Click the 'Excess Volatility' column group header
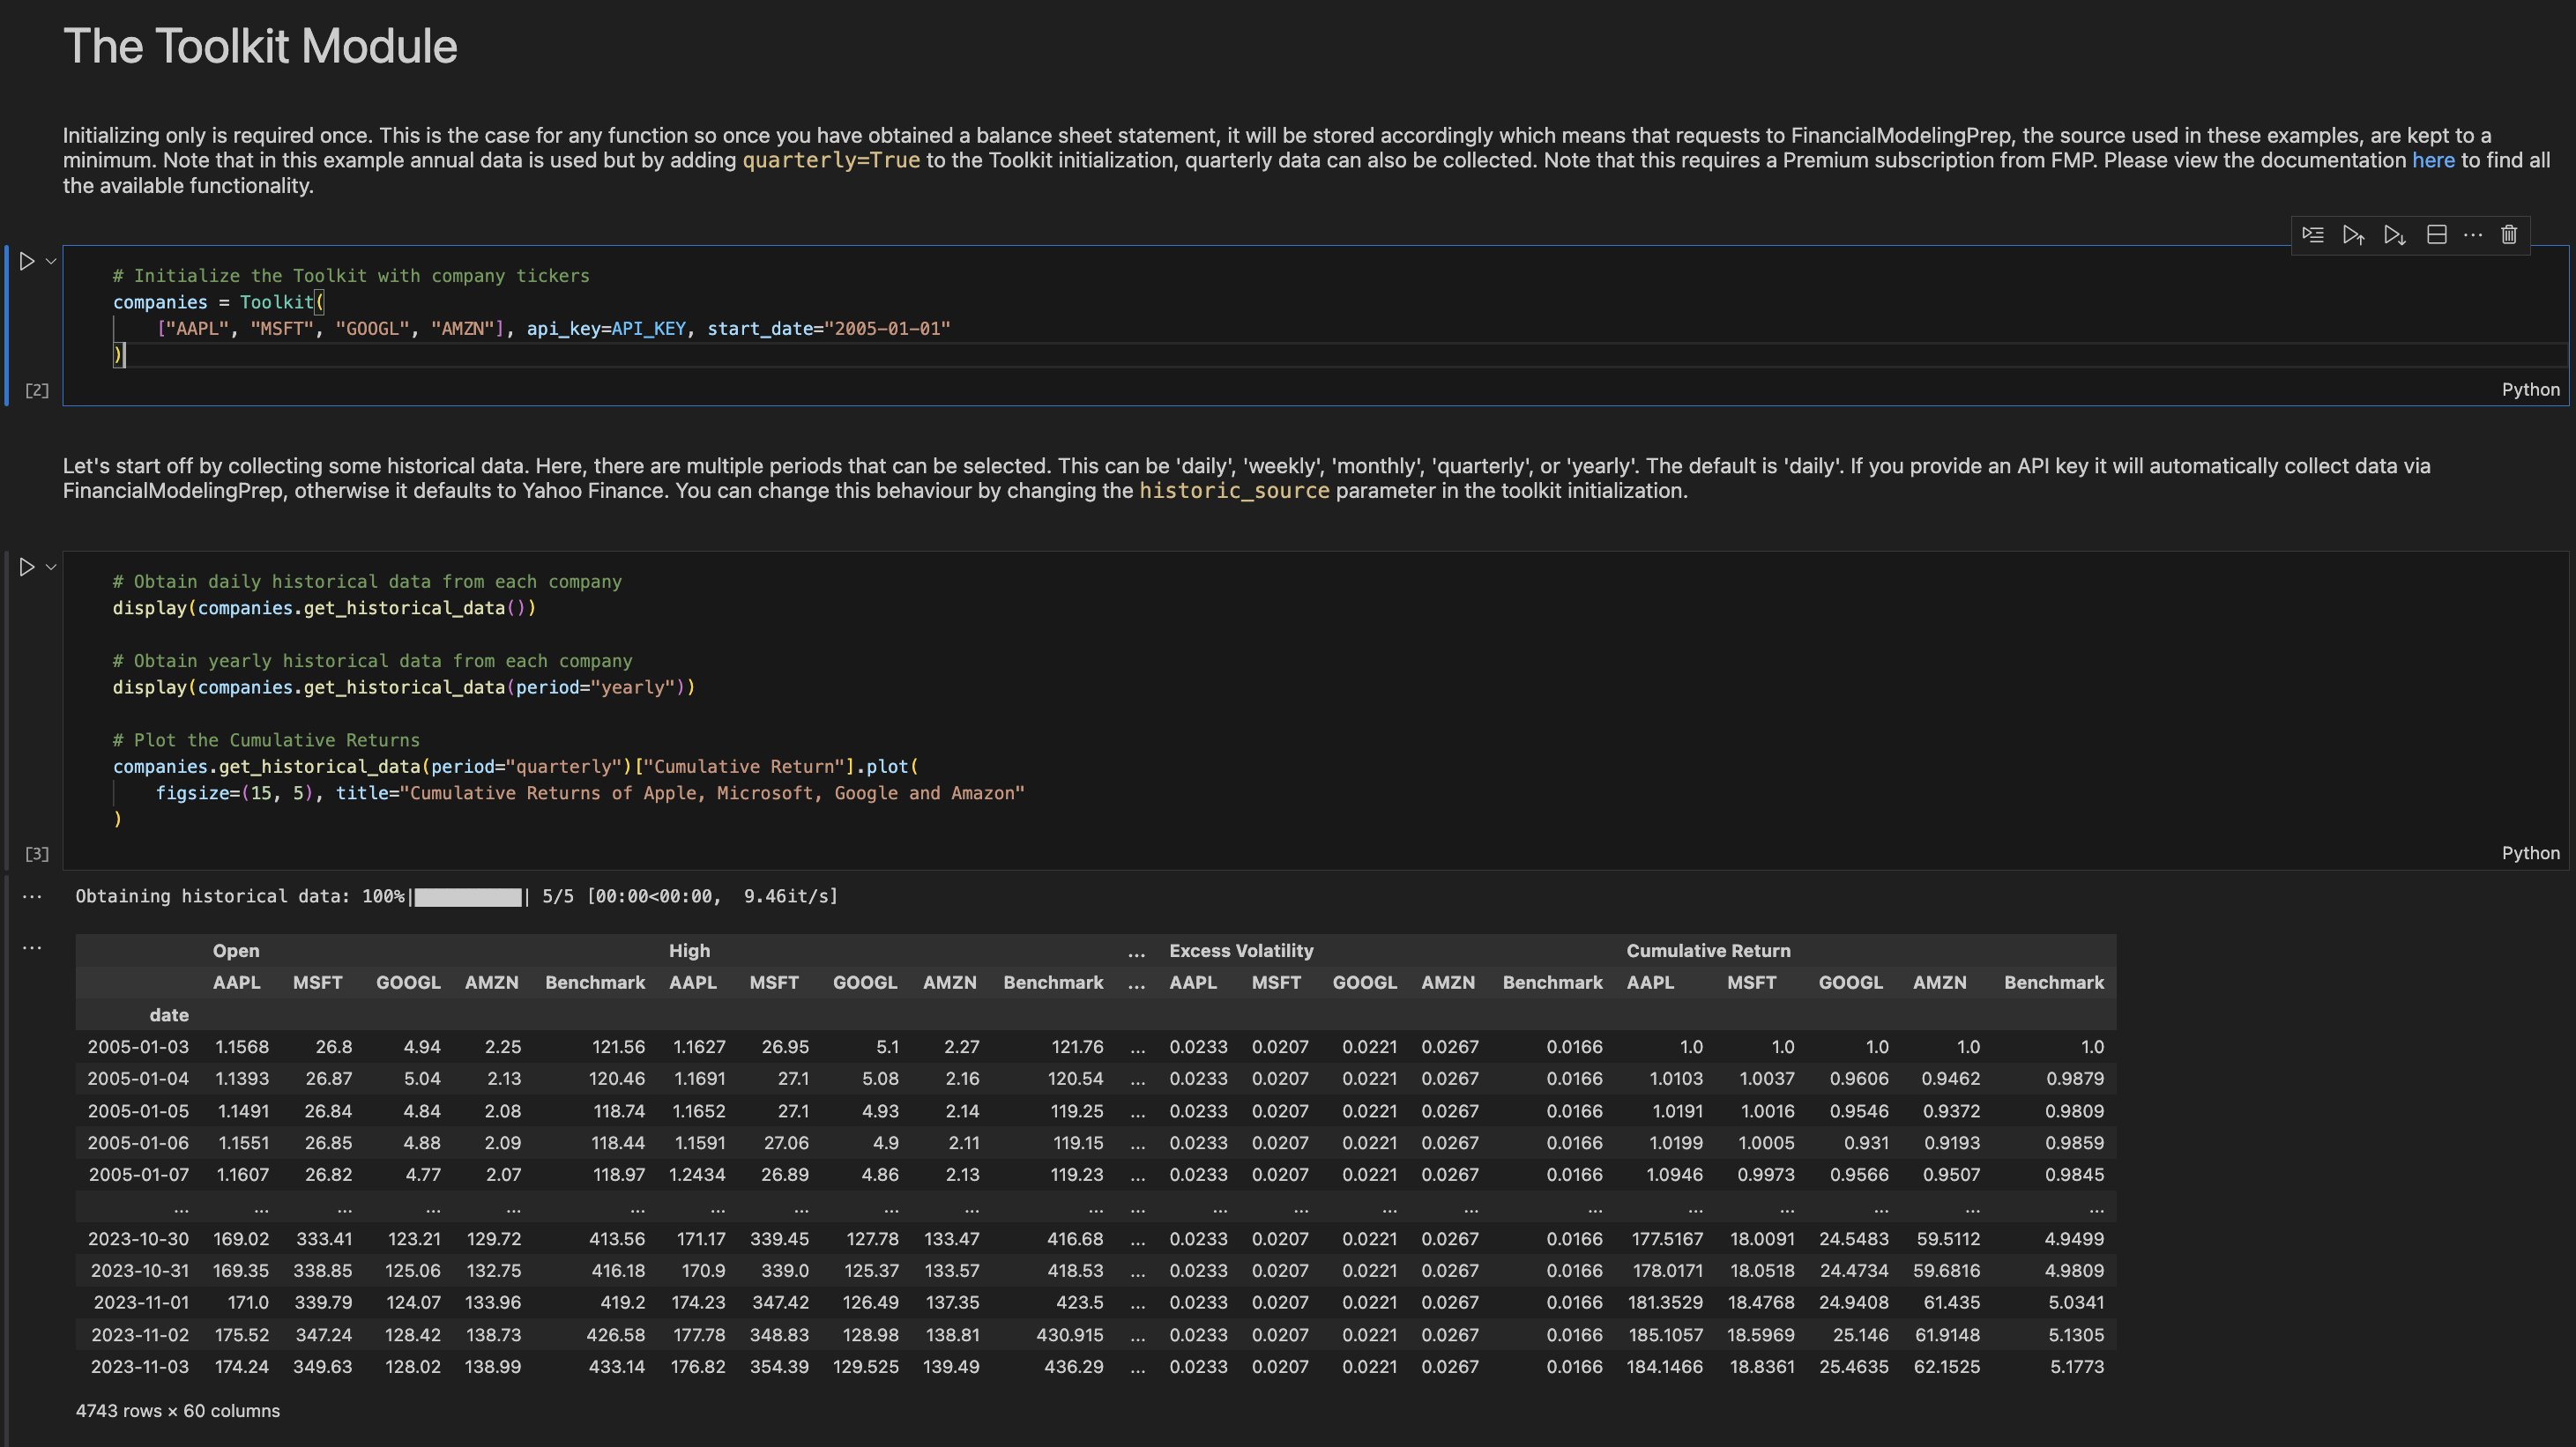Screen dimensions: 2576x1447 point(1241,950)
